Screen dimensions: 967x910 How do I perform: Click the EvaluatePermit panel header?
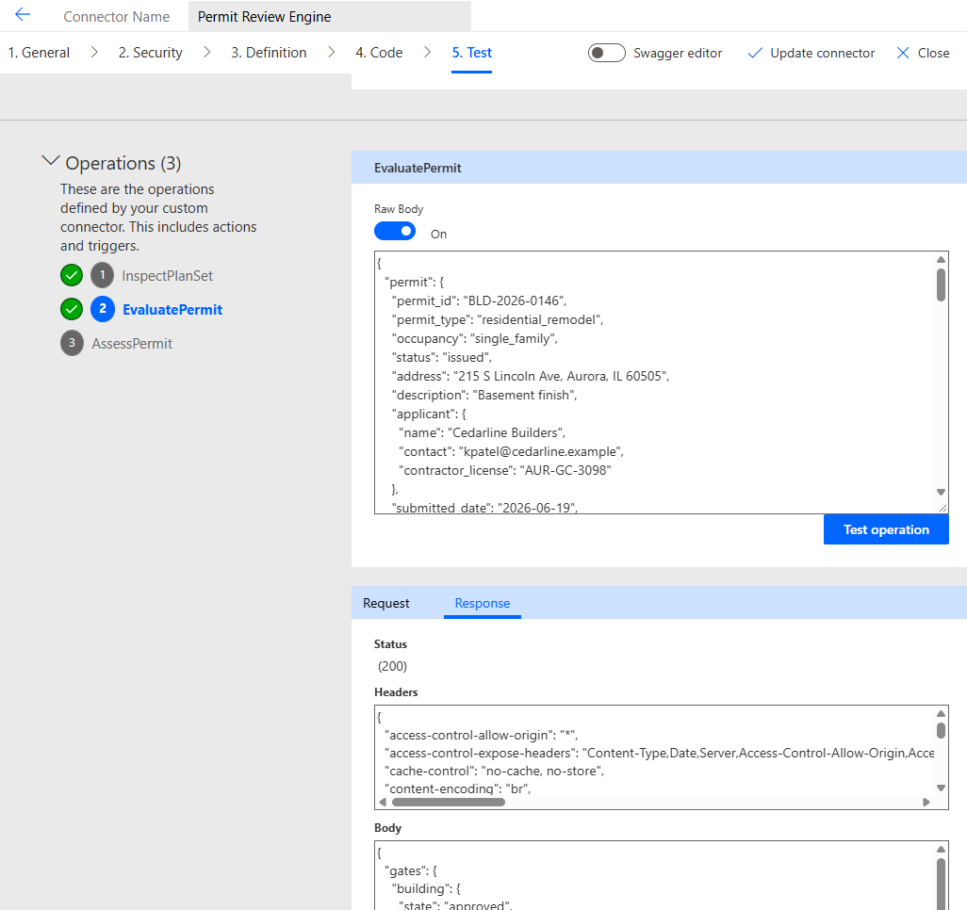click(x=659, y=168)
